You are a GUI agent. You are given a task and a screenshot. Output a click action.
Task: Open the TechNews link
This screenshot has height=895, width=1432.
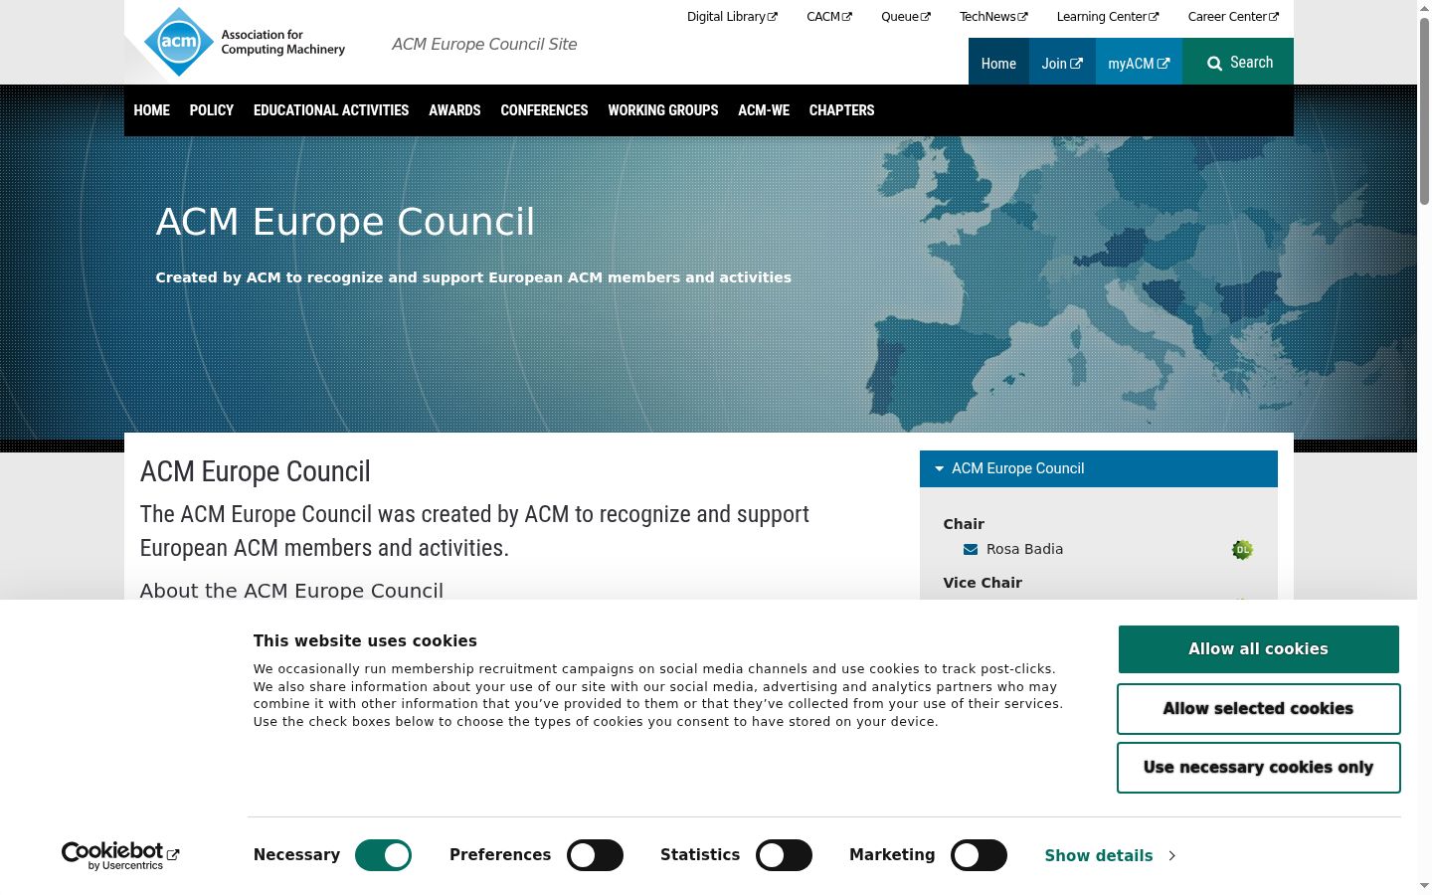coord(993,17)
